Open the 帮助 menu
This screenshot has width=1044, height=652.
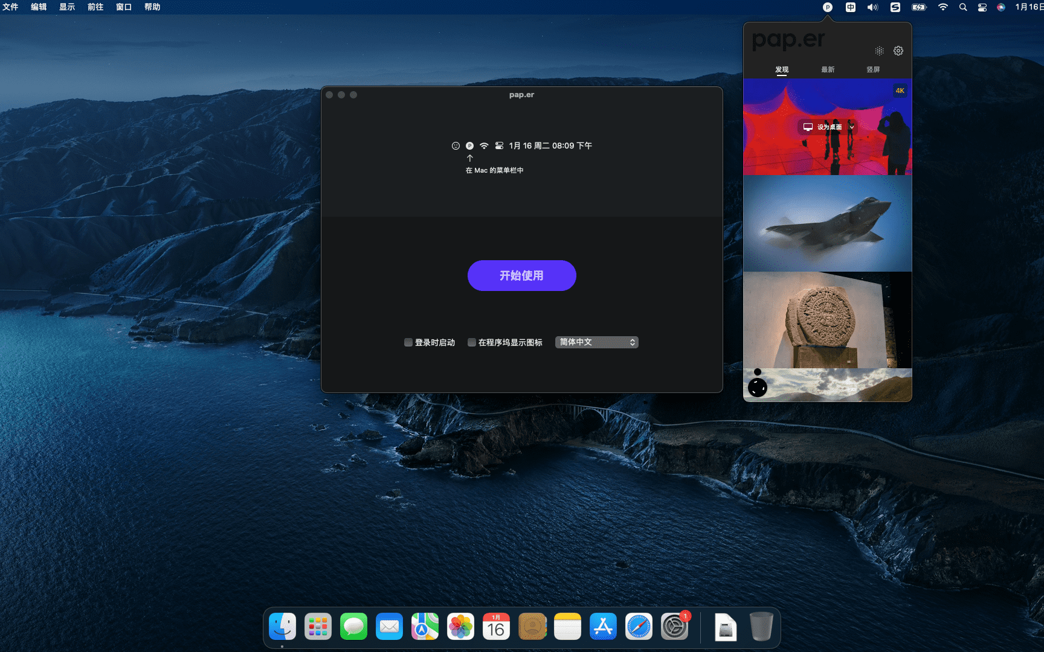tap(152, 7)
